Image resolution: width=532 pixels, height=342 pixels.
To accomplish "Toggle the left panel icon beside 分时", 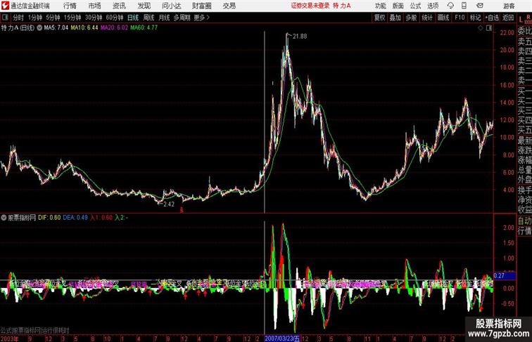I will tap(5, 18).
